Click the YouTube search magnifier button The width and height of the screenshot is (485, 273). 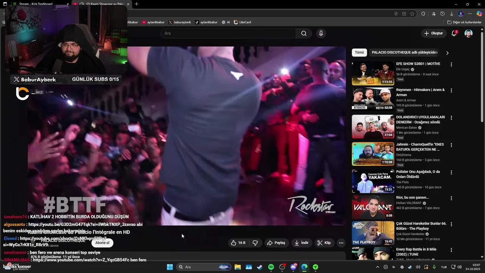click(x=304, y=33)
